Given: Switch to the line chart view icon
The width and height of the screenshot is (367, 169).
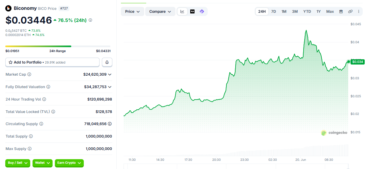Looking at the screenshot, I should tap(182, 11).
